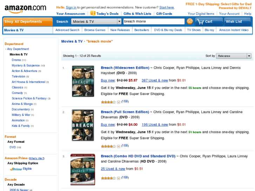Open Breach Combo HD DVD cover thumbnail

click(83, 170)
